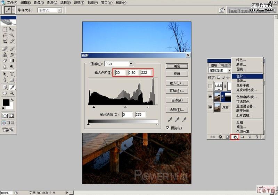The image size is (278, 195).
Task: Select the Healing Brush tool
Action: click(5, 48)
